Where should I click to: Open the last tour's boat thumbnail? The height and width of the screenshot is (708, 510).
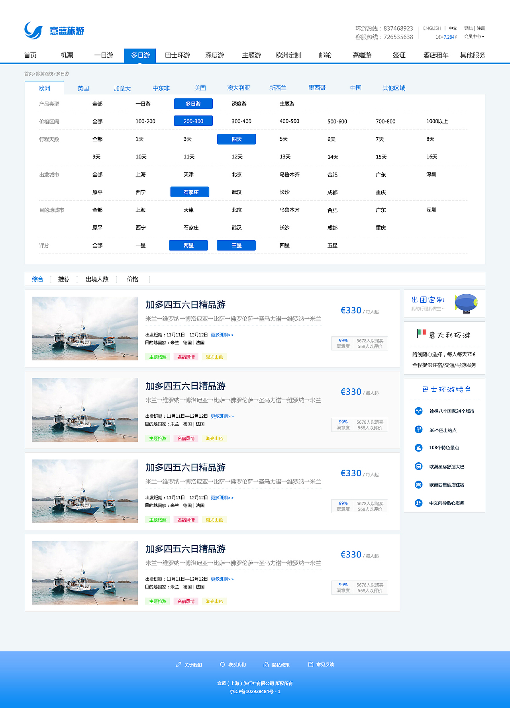(85, 573)
